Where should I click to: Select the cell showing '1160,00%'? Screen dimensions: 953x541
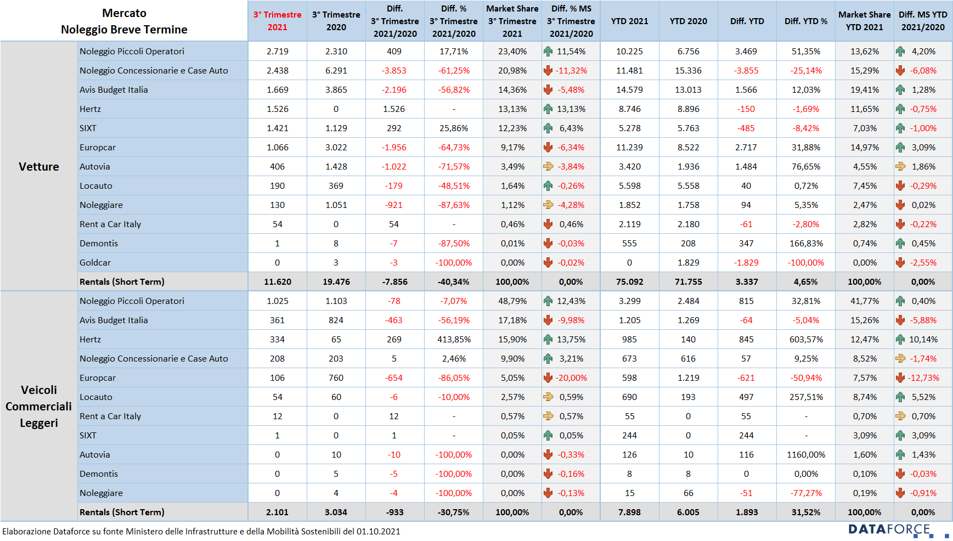[805, 455]
